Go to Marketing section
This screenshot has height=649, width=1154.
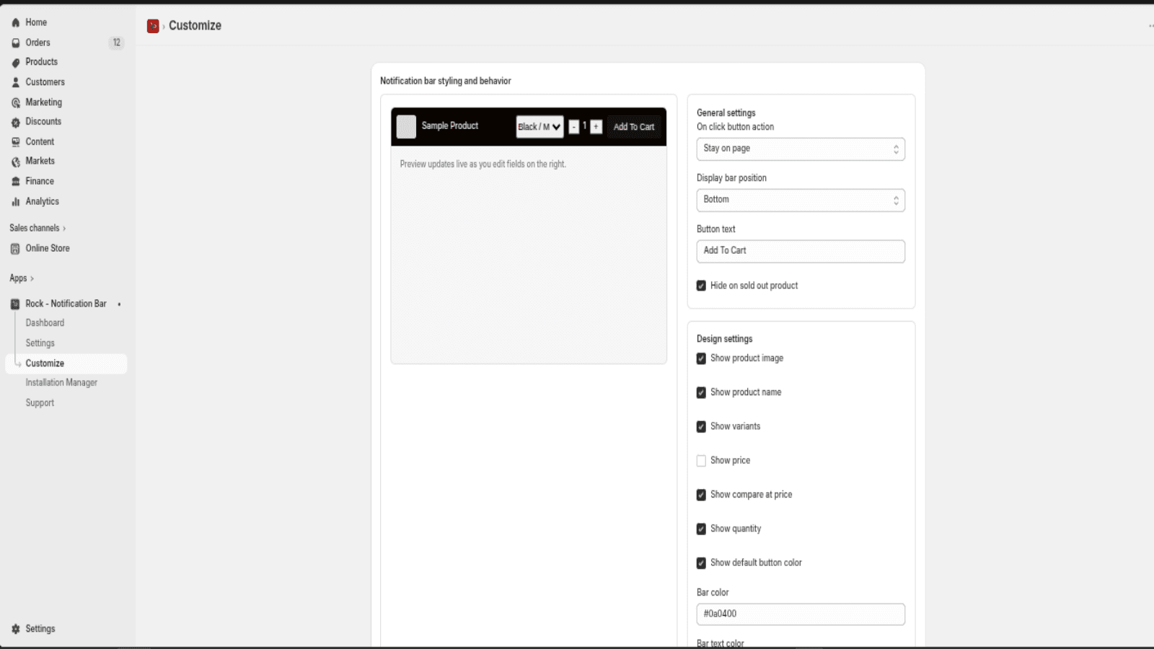click(x=44, y=103)
